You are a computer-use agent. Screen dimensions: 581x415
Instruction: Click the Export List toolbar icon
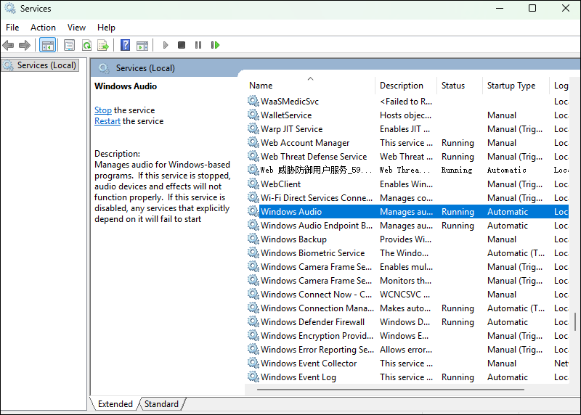coord(103,45)
